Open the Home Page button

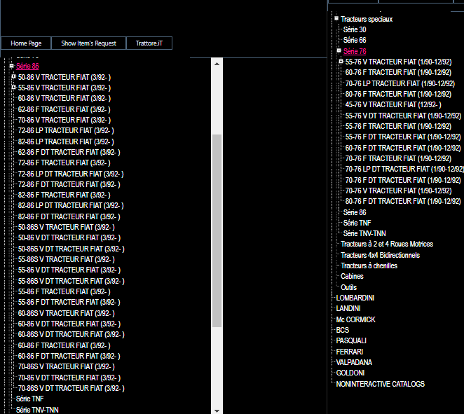click(x=26, y=43)
